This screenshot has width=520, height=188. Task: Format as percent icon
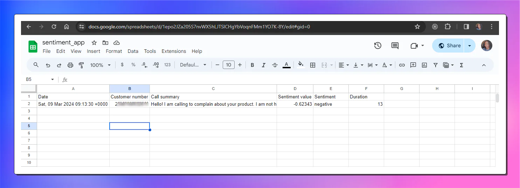click(x=133, y=65)
